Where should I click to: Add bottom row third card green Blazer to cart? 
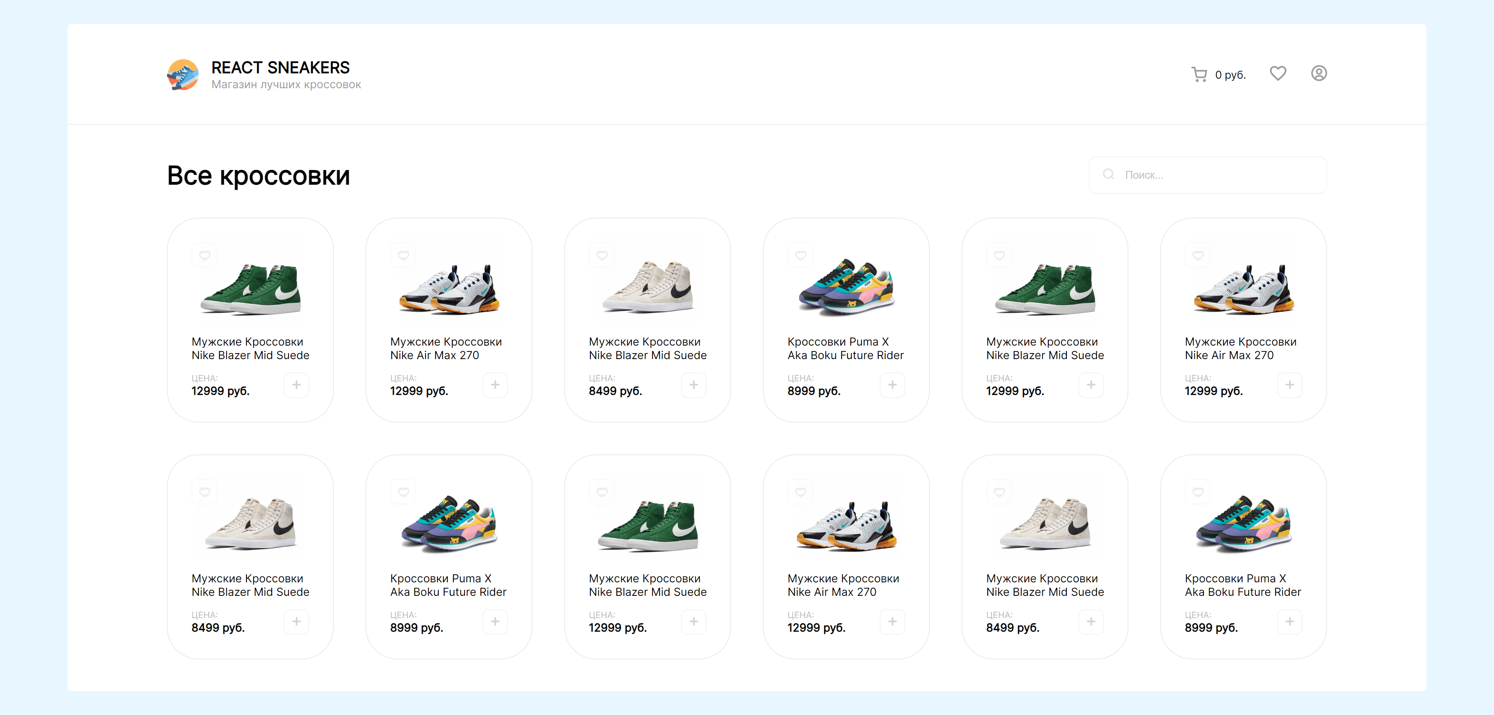point(694,622)
